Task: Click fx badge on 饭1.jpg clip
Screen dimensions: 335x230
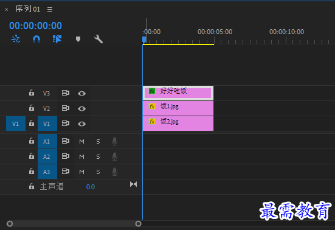Action: (x=152, y=106)
